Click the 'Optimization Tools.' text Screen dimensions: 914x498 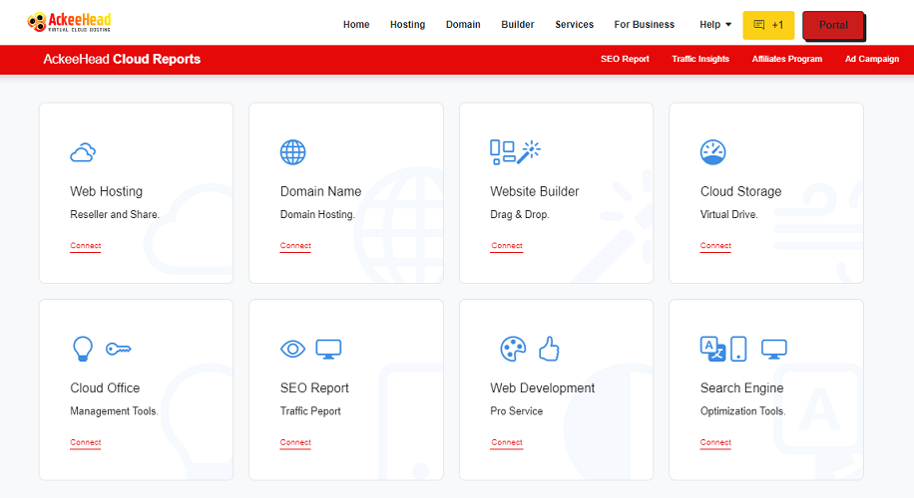[742, 410]
